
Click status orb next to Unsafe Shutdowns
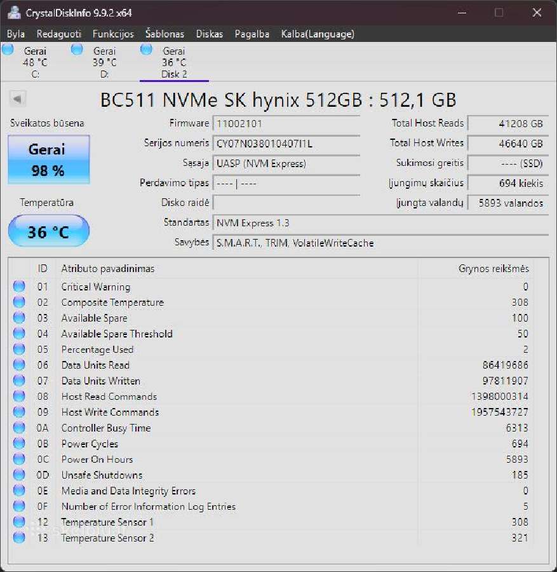[19, 475]
